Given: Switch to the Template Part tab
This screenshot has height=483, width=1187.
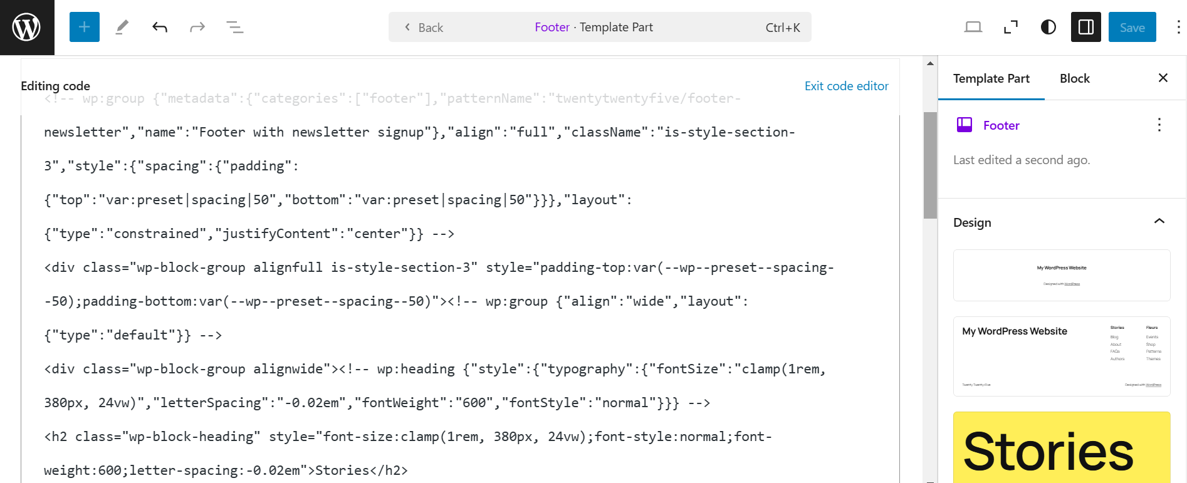Looking at the screenshot, I should [x=991, y=78].
